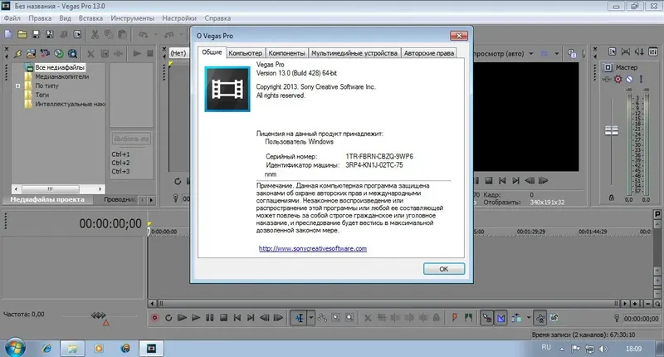The height and width of the screenshot is (357, 664).
Task: Toggle Master mute icon in mixer
Action: pos(630,79)
